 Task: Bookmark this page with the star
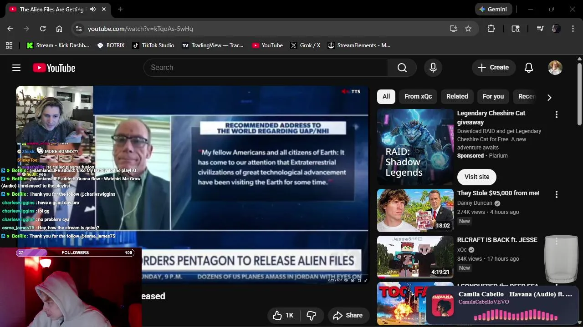[468, 29]
